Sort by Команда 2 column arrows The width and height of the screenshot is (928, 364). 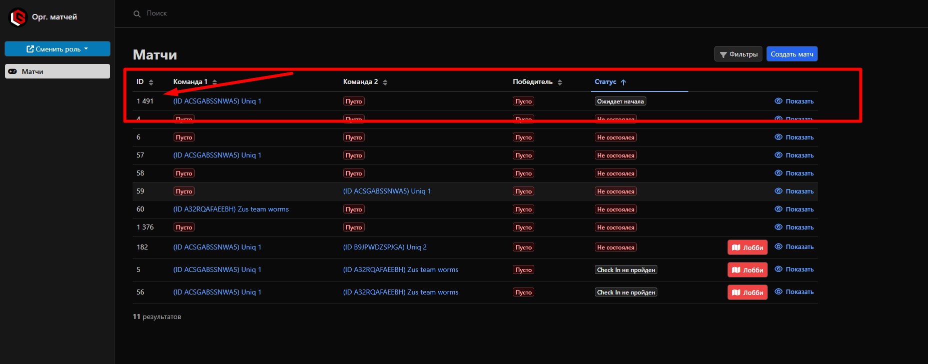[385, 82]
